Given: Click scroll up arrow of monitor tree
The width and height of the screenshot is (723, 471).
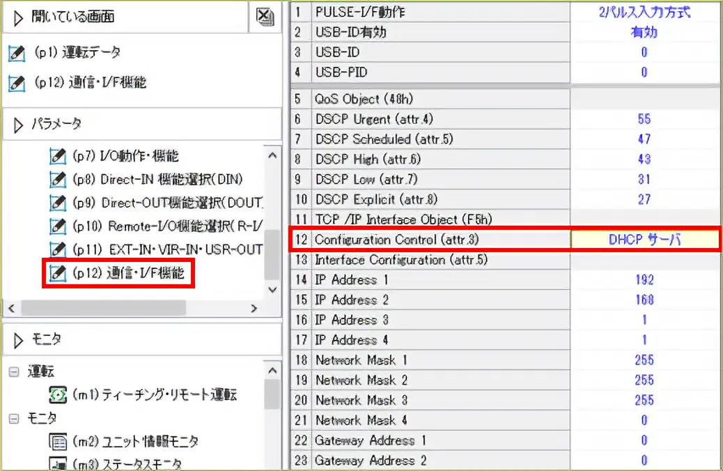Looking at the screenshot, I should [x=272, y=371].
